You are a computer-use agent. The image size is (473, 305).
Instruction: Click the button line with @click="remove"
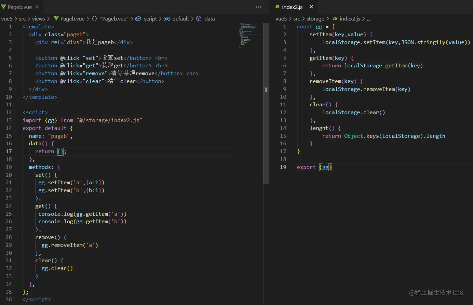[x=117, y=74]
